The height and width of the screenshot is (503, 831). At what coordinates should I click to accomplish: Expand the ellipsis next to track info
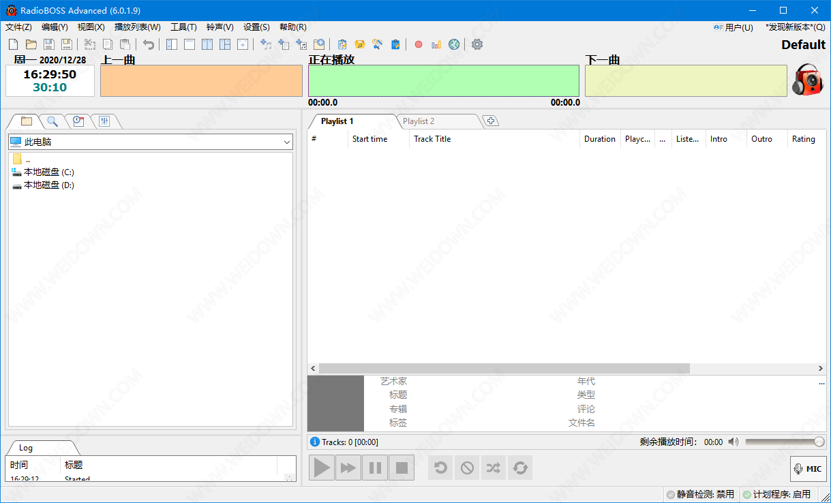821,382
